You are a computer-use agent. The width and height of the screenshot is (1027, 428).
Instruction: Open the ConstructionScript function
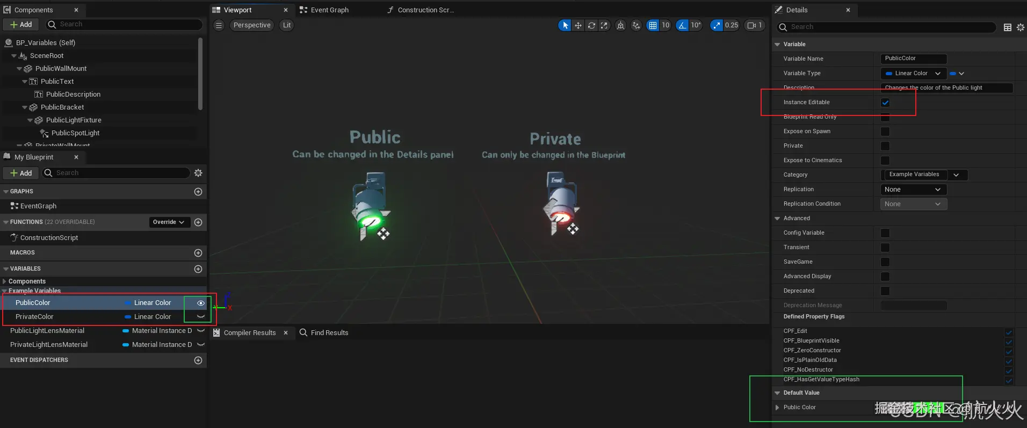pyautogui.click(x=49, y=238)
